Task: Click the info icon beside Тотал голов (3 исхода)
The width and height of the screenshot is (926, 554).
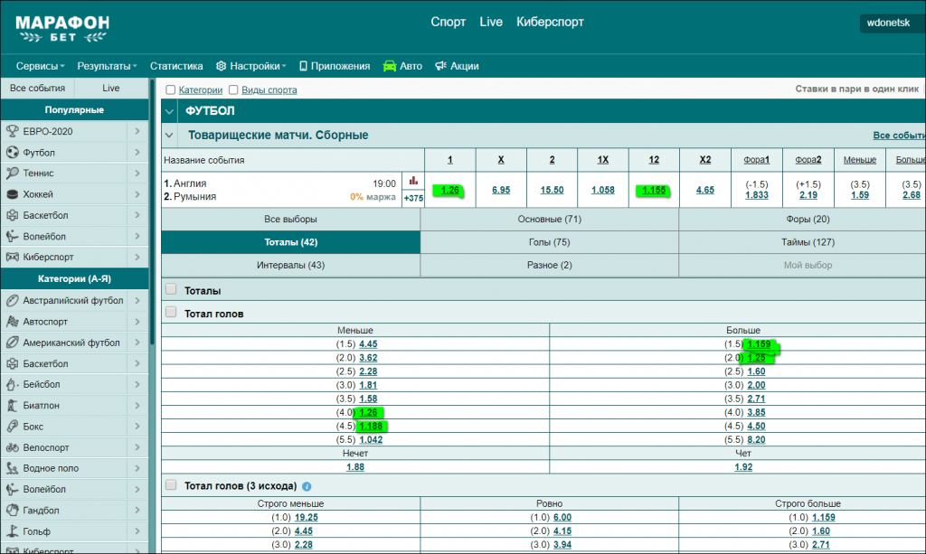Action: (x=307, y=486)
